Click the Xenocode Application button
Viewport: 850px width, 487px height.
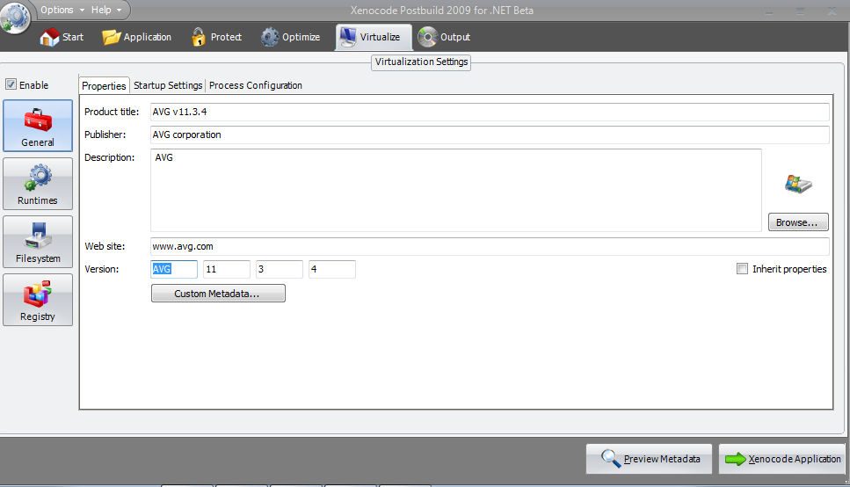pyautogui.click(x=782, y=459)
